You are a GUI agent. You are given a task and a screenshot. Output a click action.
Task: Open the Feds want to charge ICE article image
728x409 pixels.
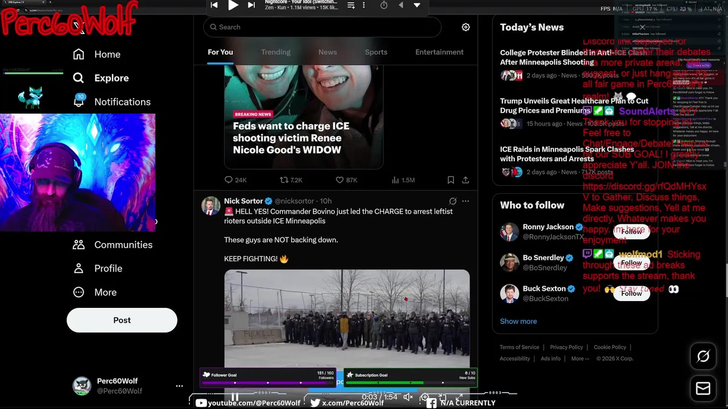tap(304, 117)
